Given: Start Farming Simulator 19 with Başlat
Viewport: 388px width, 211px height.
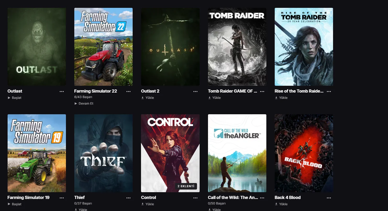Looking at the screenshot, I should (15, 204).
